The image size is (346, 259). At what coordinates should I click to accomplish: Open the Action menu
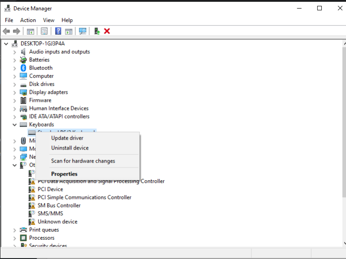(x=28, y=20)
